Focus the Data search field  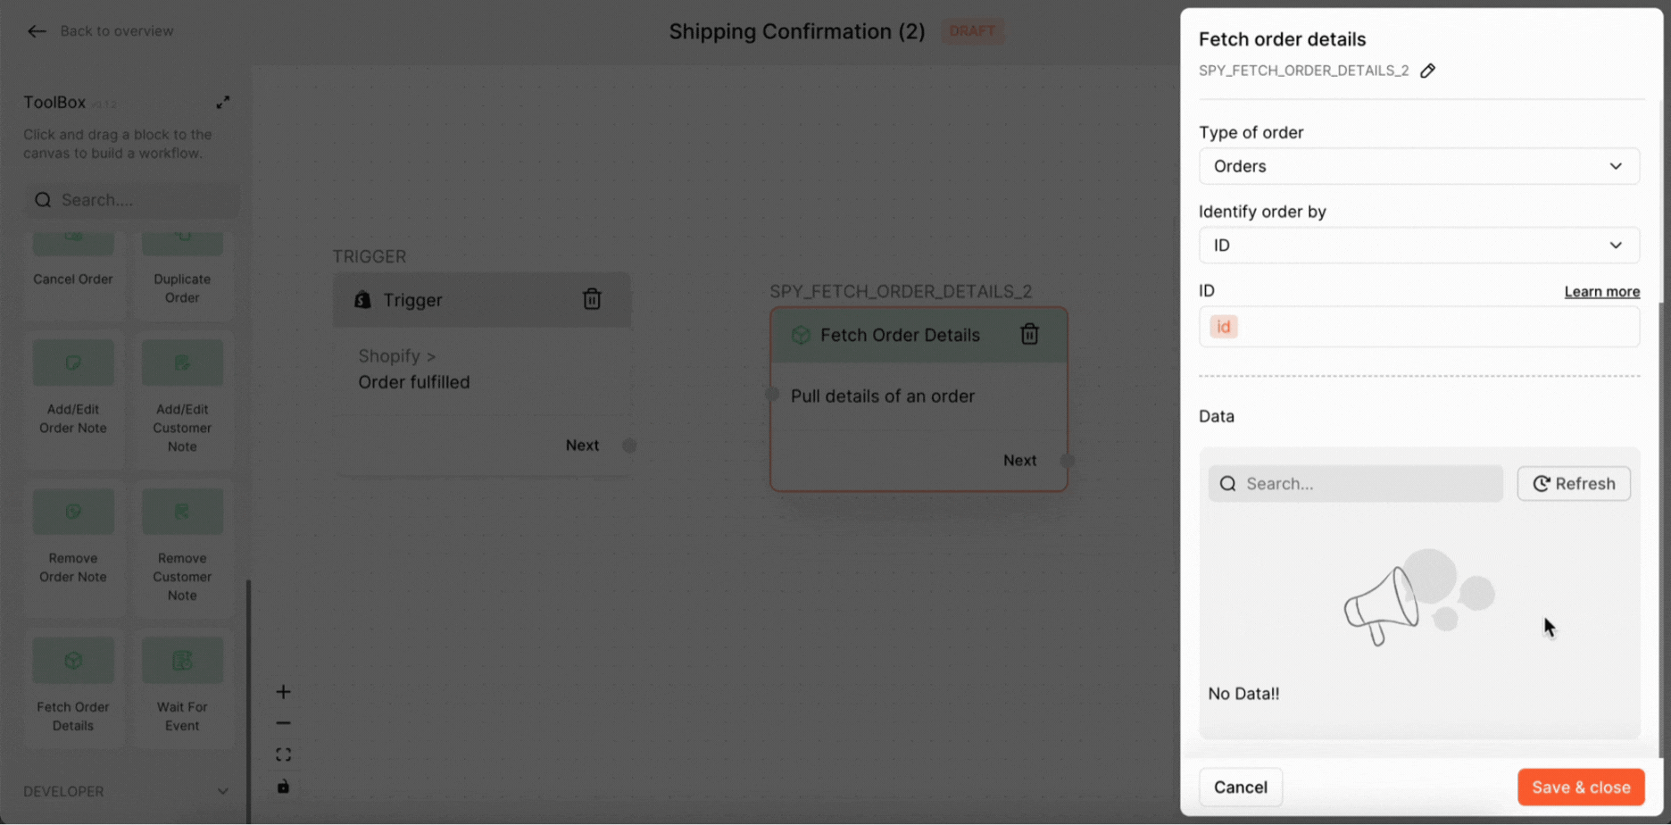(1355, 484)
